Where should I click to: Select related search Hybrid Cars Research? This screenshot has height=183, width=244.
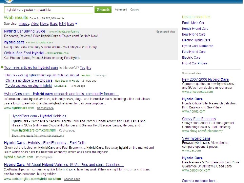[198, 46]
